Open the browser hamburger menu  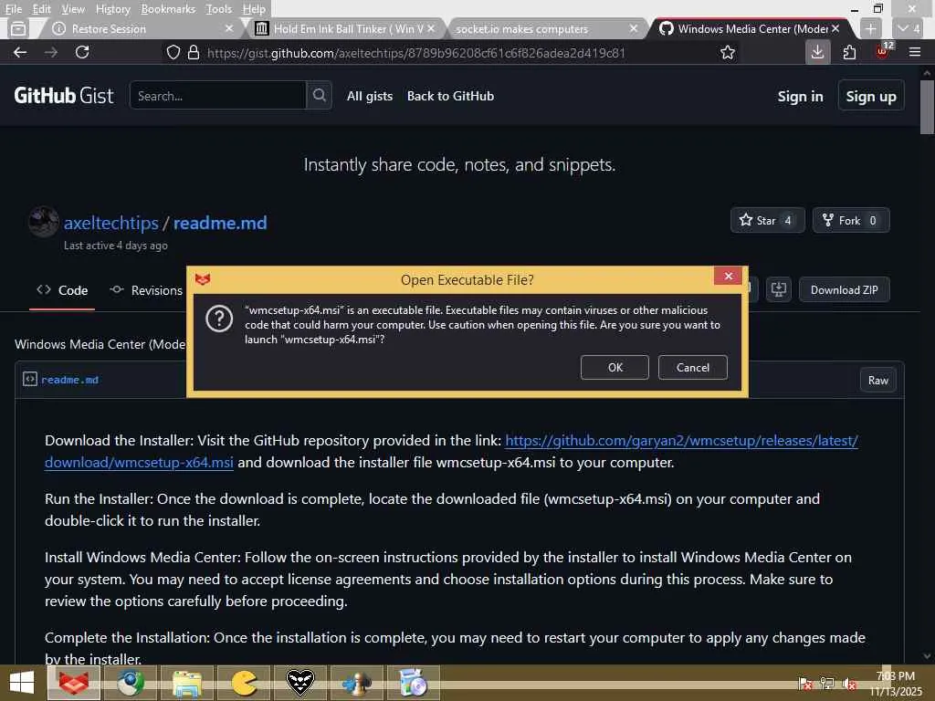click(x=915, y=52)
